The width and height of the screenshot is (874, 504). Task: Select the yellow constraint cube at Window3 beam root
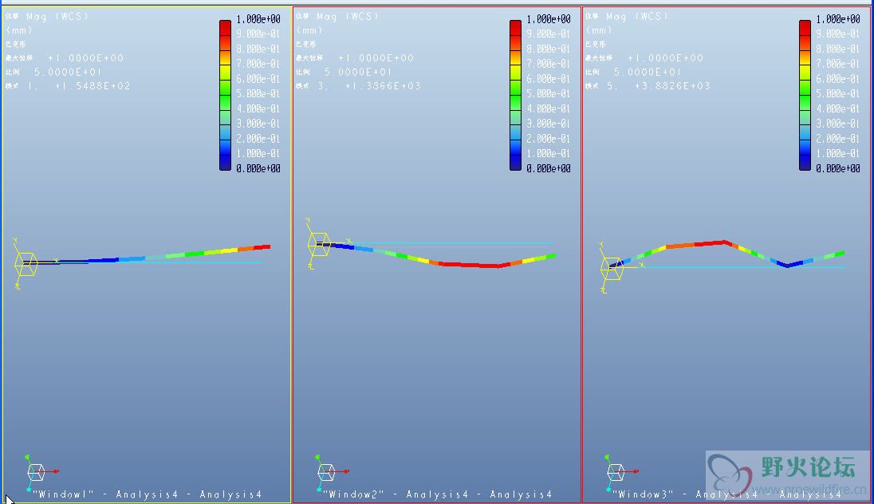point(612,268)
